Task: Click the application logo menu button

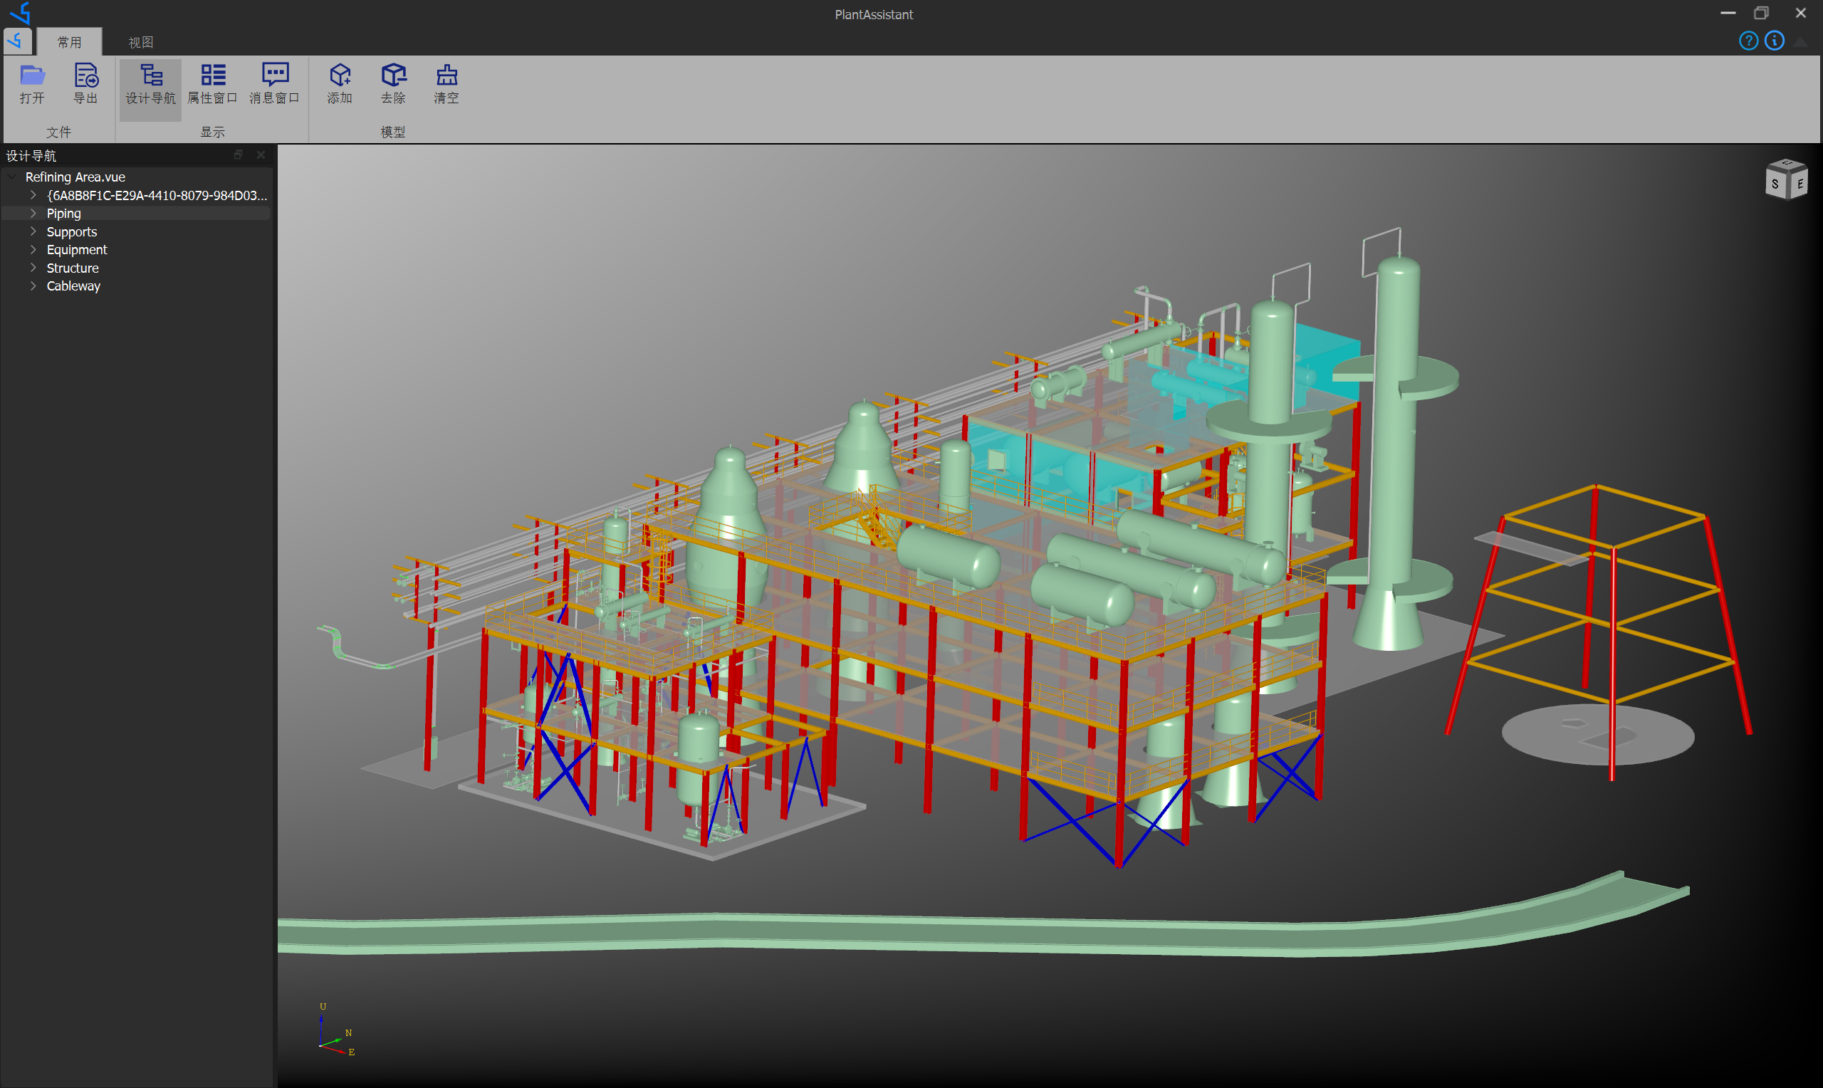Action: [x=18, y=41]
